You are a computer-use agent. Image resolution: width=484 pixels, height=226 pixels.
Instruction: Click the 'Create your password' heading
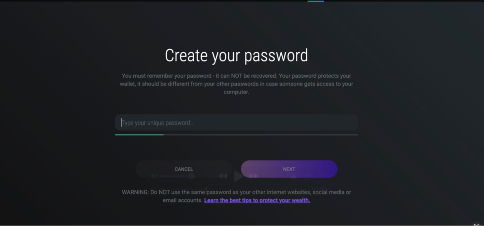236,56
